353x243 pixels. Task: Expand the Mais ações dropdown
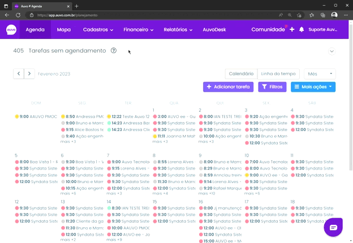pyautogui.click(x=313, y=87)
